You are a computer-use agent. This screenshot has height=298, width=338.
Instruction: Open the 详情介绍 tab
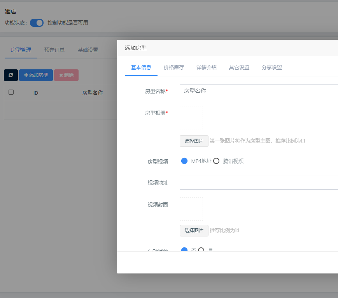pos(207,68)
